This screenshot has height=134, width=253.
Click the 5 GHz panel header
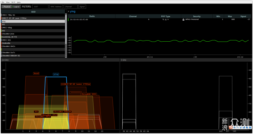tap(186, 60)
